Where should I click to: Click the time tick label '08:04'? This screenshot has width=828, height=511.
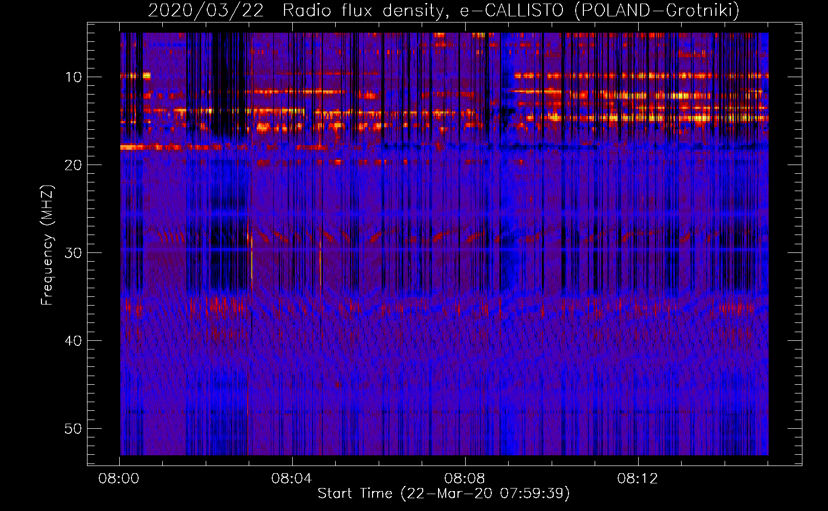point(292,479)
